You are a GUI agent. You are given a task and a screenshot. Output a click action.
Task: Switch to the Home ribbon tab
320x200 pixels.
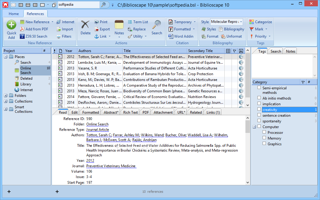(14, 14)
